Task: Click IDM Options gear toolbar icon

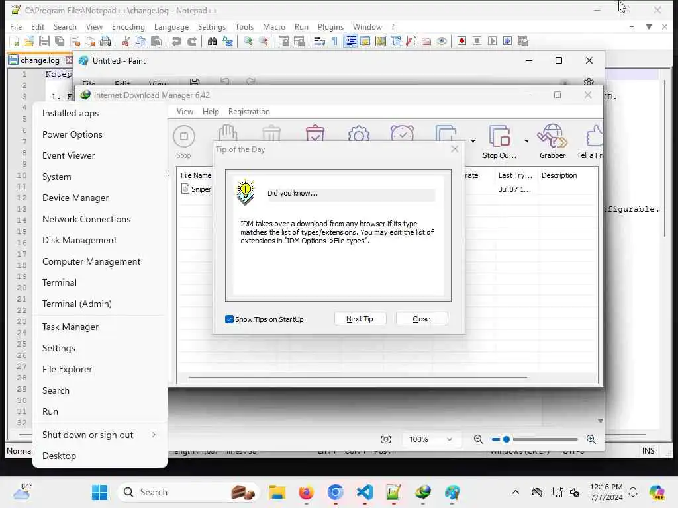Action: click(x=358, y=133)
